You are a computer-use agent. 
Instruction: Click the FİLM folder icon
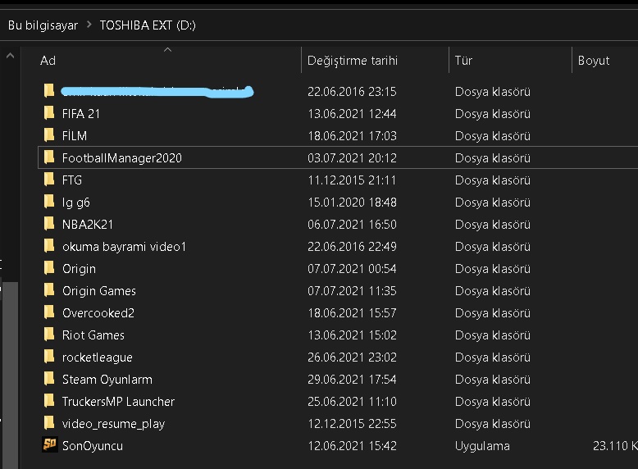49,134
